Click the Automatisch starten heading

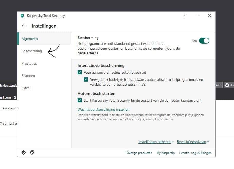[x=96, y=94]
